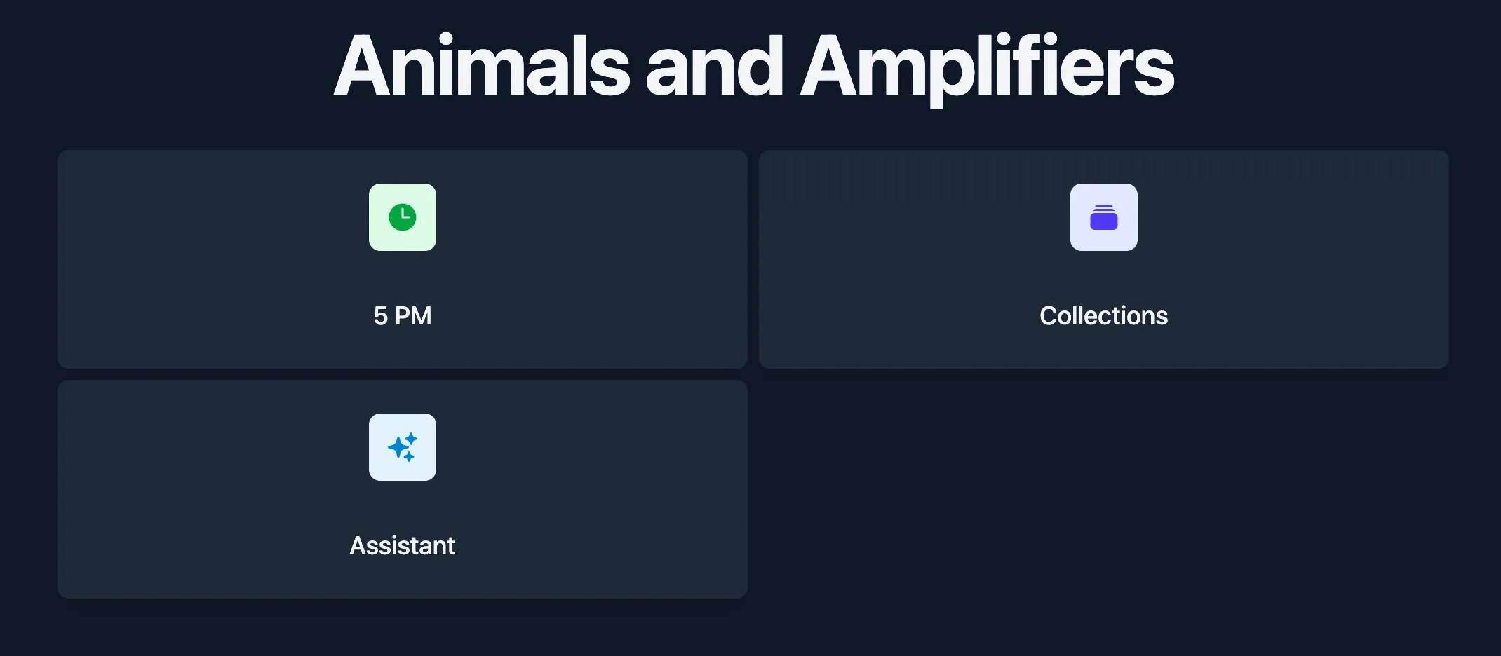Viewport: 1501px width, 656px height.
Task: Select the "5 PM" text label
Action: pos(403,316)
